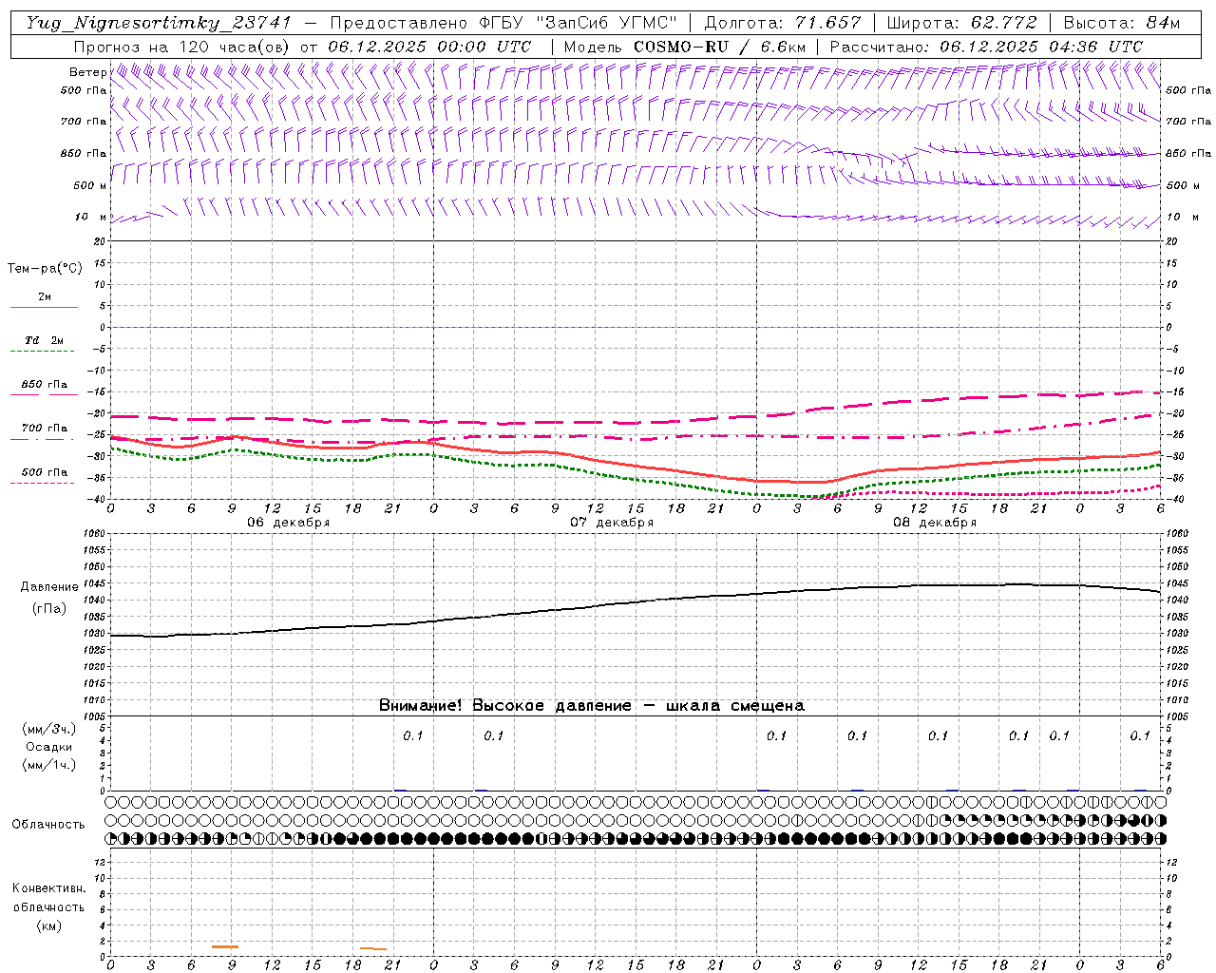Click the green dotted dew point curve
Screen dimensions: 1216x973
[x=635, y=478]
